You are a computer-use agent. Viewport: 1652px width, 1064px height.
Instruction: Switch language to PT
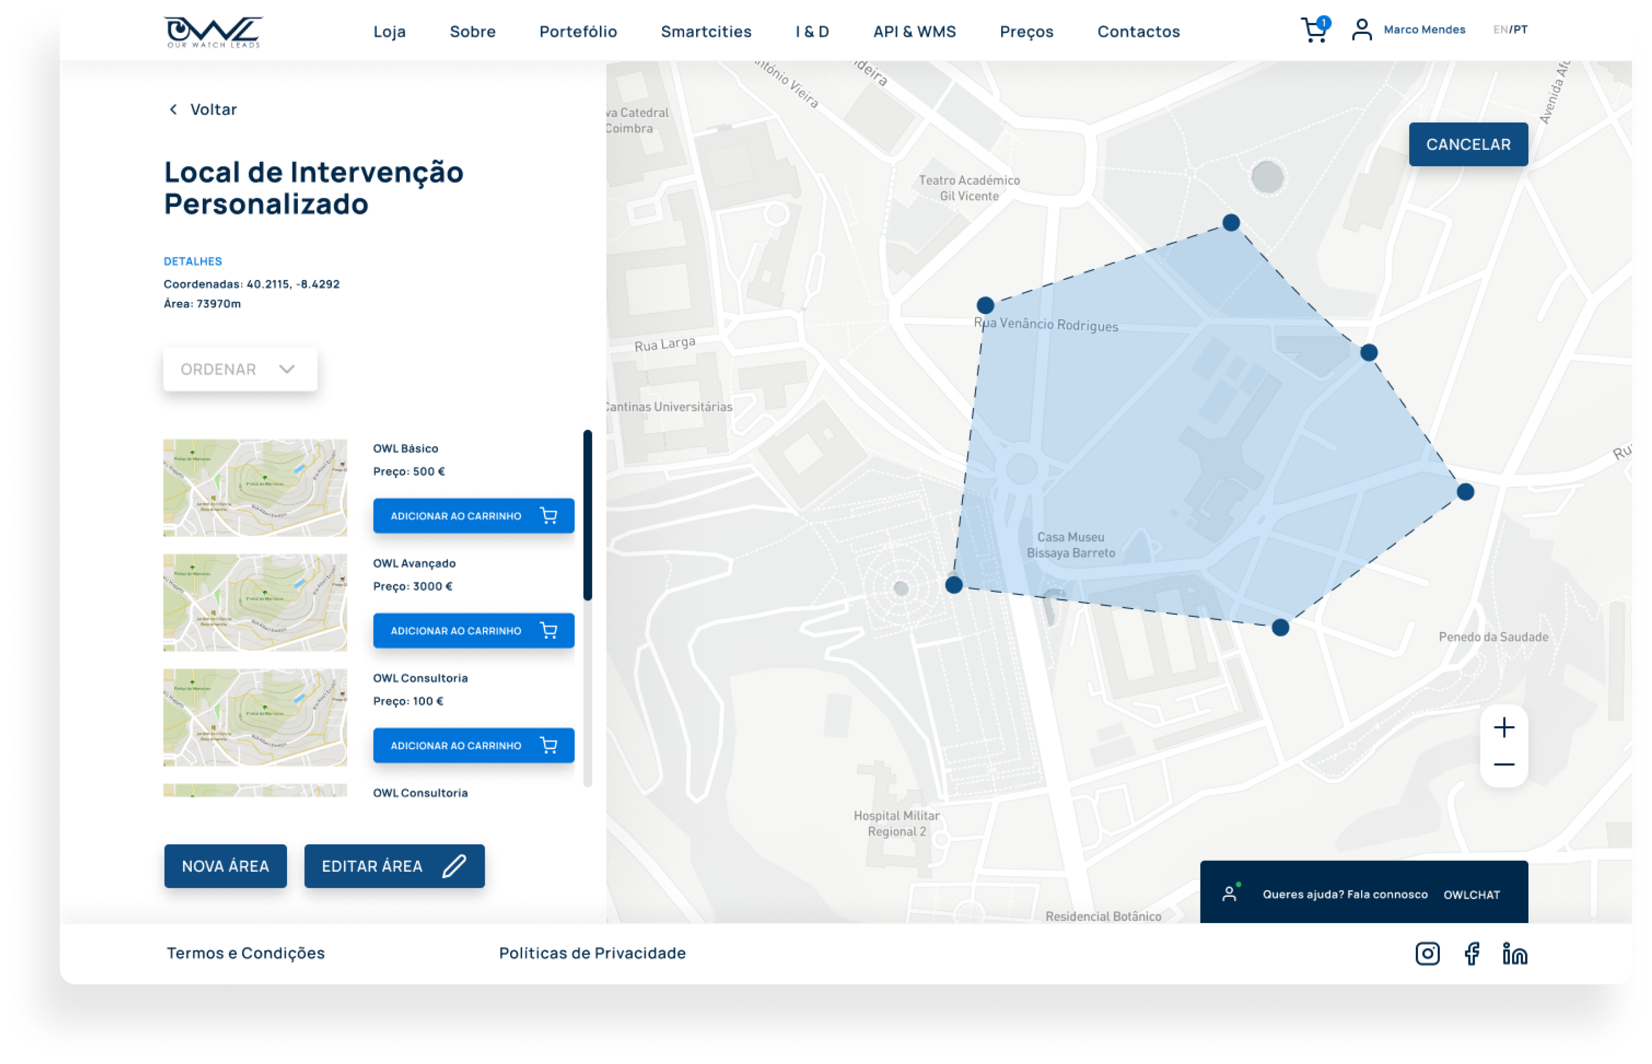1519,29
